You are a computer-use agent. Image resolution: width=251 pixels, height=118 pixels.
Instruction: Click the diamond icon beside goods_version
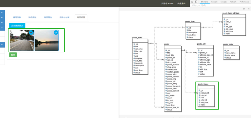[x=166, y=77]
